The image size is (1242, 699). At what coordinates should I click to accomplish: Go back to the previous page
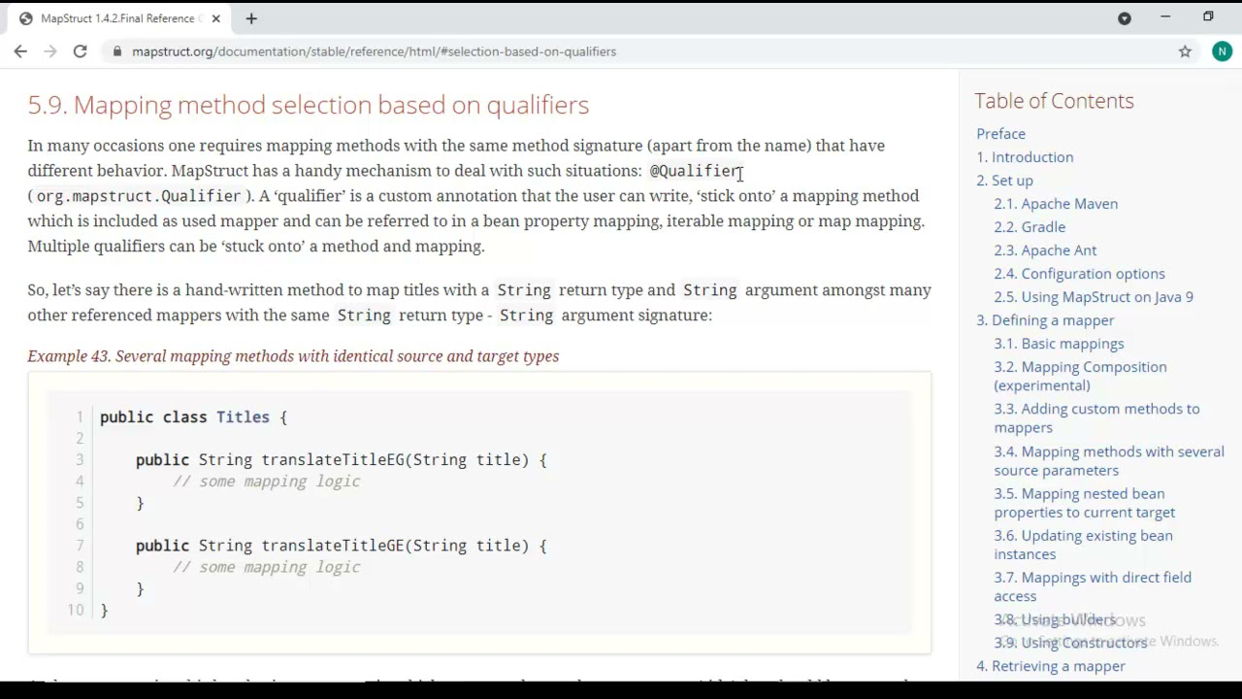coord(20,51)
